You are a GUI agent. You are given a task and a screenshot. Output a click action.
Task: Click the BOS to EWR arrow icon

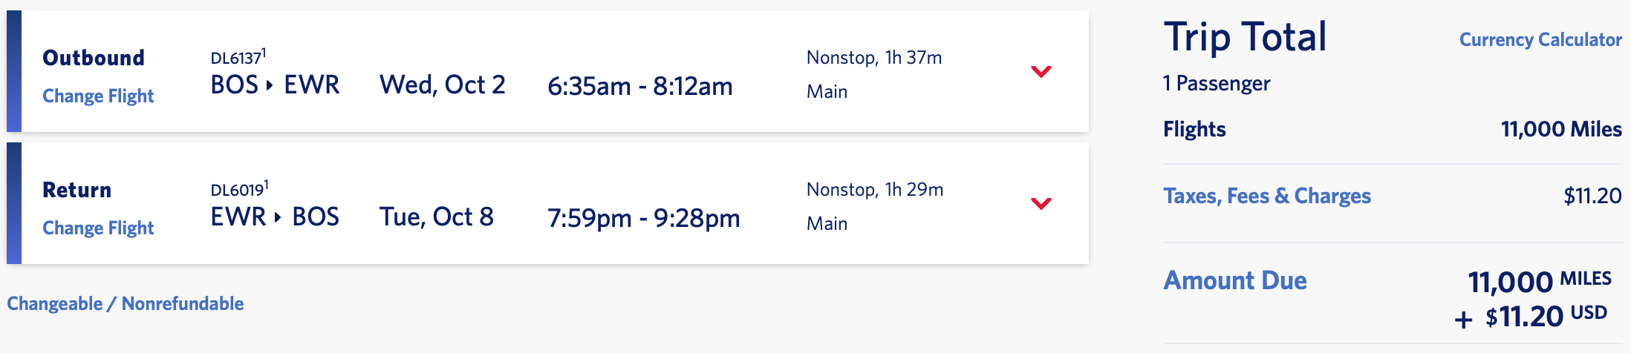pos(270,86)
